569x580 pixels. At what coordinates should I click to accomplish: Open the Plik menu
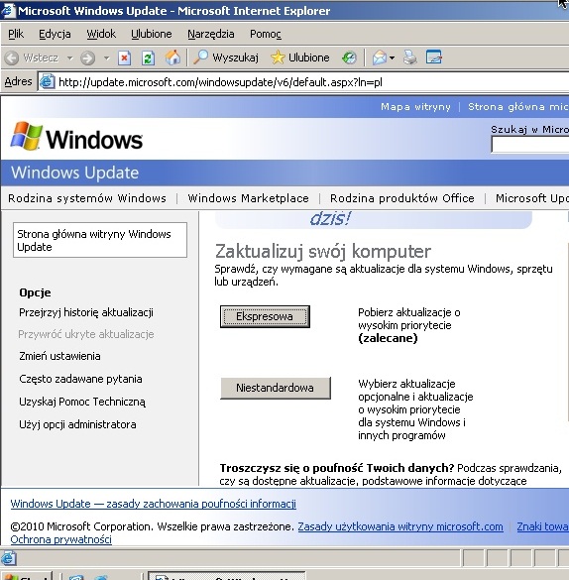point(16,34)
